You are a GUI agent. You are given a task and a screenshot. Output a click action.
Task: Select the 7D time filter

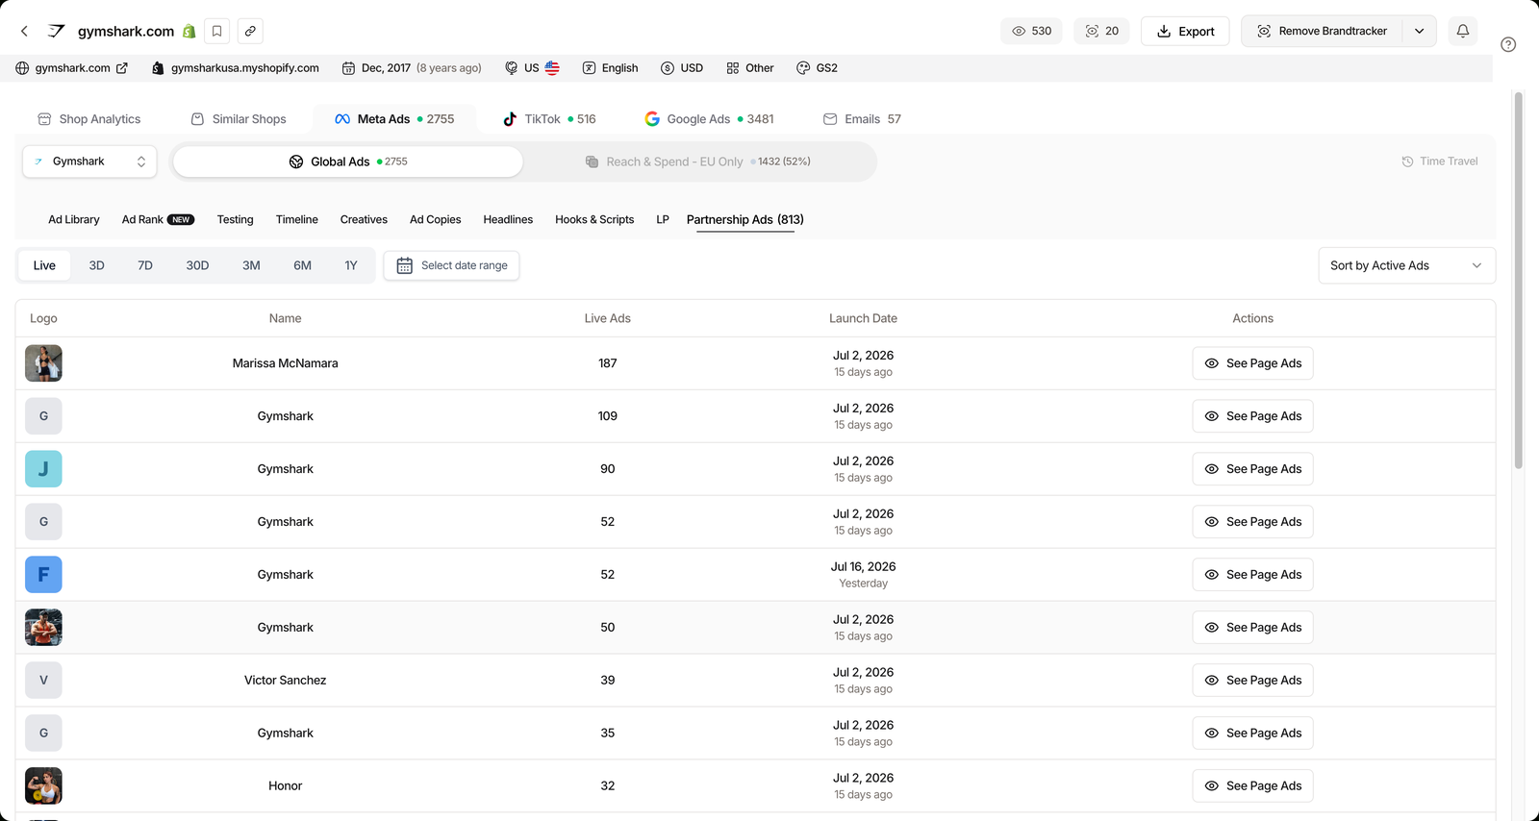(x=145, y=265)
